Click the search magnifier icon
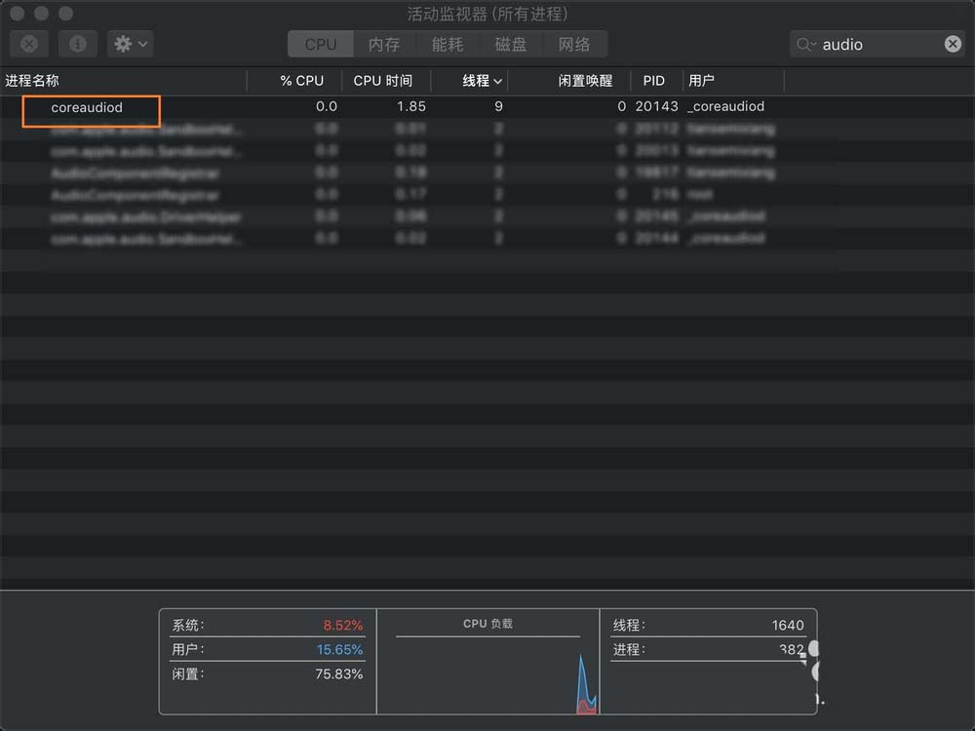The height and width of the screenshot is (731, 975). (801, 44)
